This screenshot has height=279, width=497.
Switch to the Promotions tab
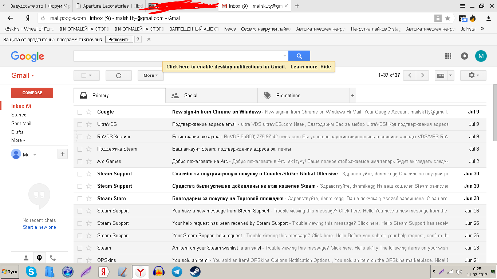[303, 96]
